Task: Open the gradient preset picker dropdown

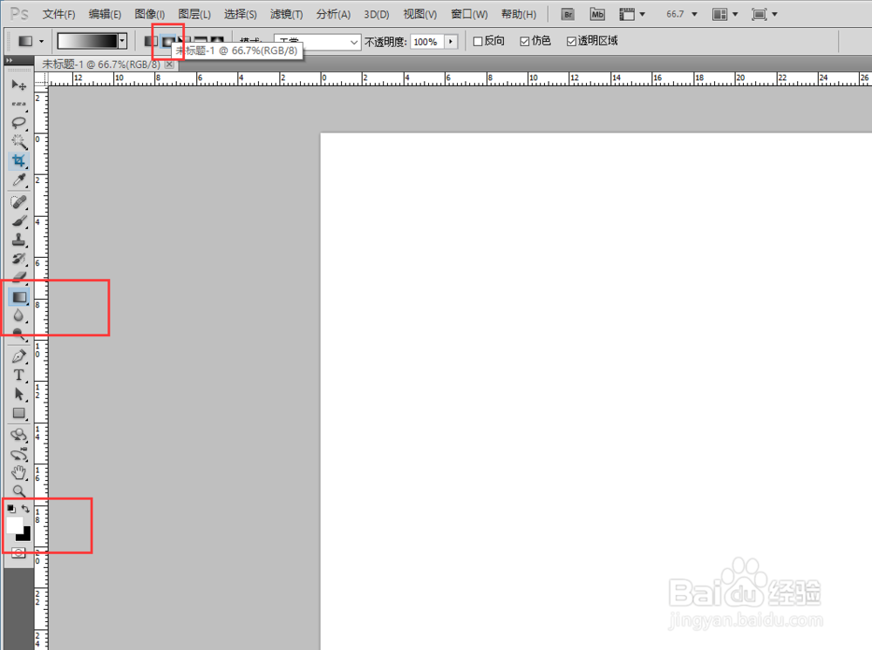Action: 121,40
